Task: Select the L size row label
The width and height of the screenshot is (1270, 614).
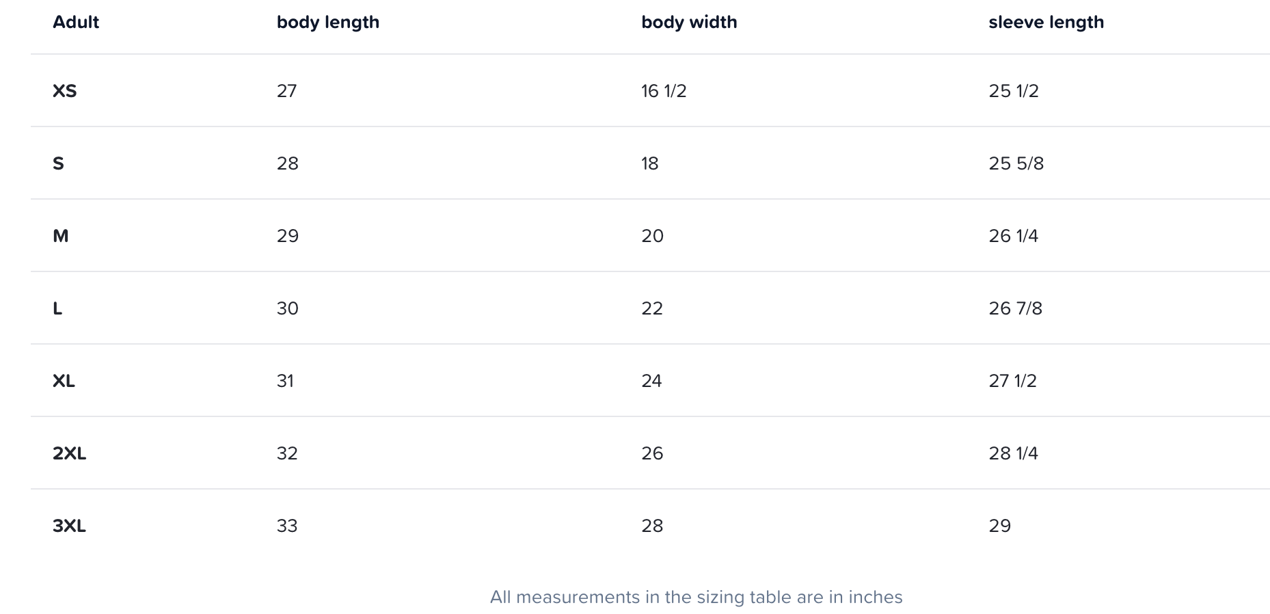Action: [57, 308]
